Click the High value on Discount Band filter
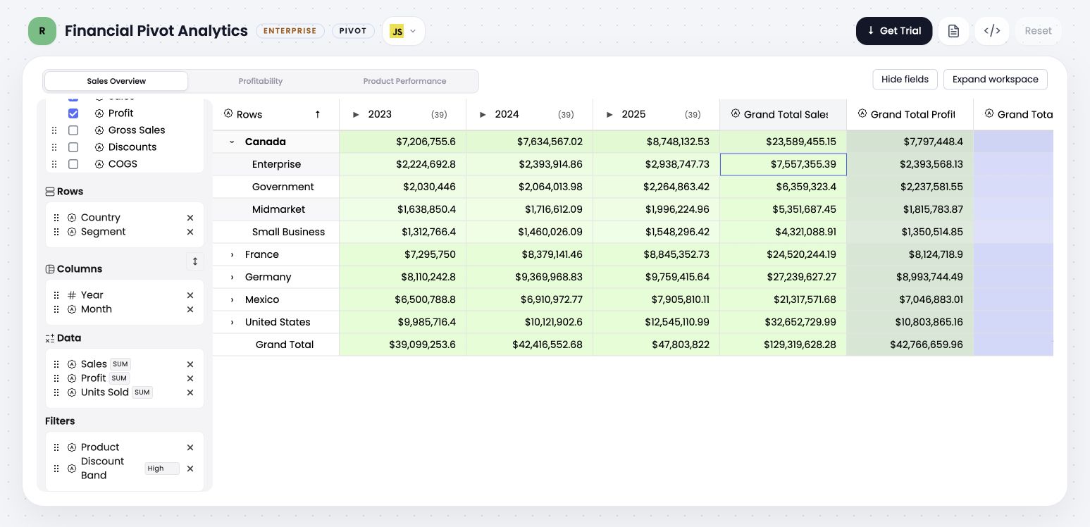The width and height of the screenshot is (1090, 527). pyautogui.click(x=162, y=469)
